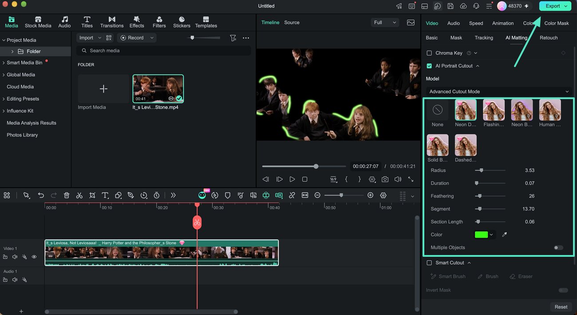Open the Record dropdown arrow
577x315 pixels.
[152, 38]
